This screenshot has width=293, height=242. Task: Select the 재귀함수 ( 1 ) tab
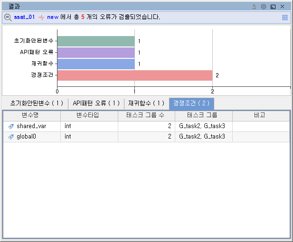146,103
